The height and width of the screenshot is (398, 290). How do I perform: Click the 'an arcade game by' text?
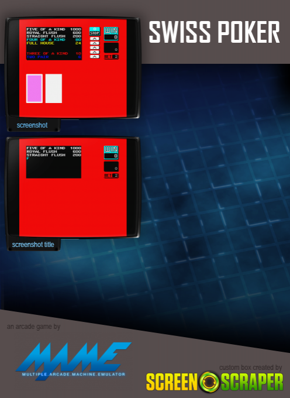click(33, 327)
